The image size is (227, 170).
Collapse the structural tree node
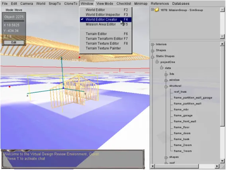[166, 87]
